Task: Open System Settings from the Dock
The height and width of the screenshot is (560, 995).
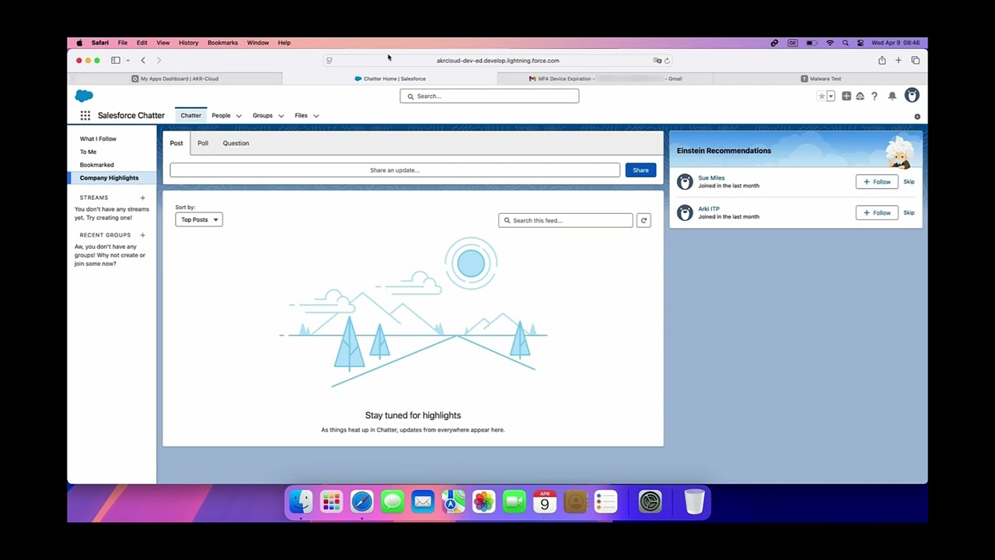Action: [x=650, y=502]
